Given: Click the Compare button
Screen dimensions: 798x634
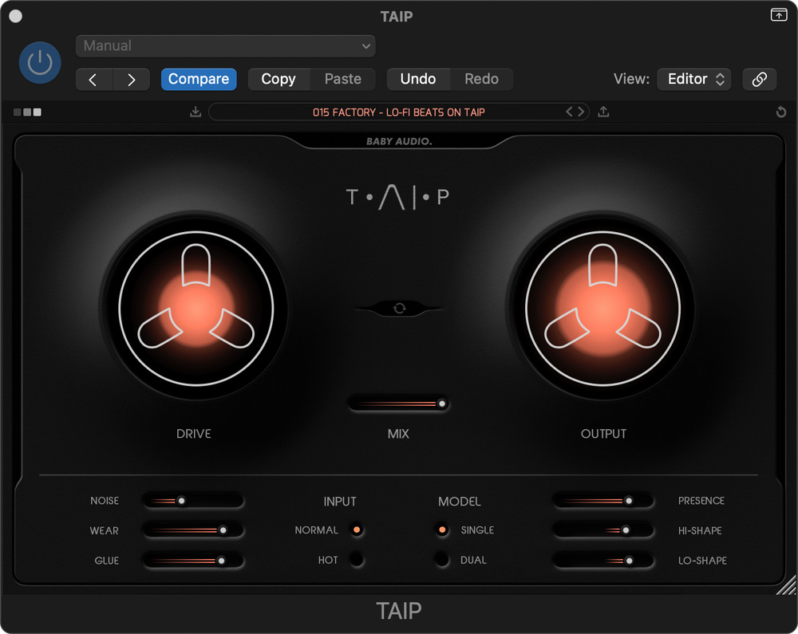Looking at the screenshot, I should 199,79.
